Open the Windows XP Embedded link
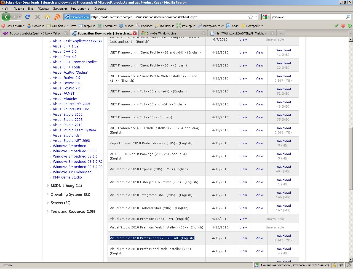The height and width of the screenshot is (269, 353). 72,172
